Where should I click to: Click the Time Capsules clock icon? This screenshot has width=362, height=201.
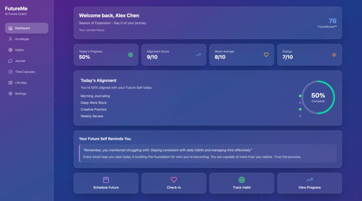click(x=10, y=72)
